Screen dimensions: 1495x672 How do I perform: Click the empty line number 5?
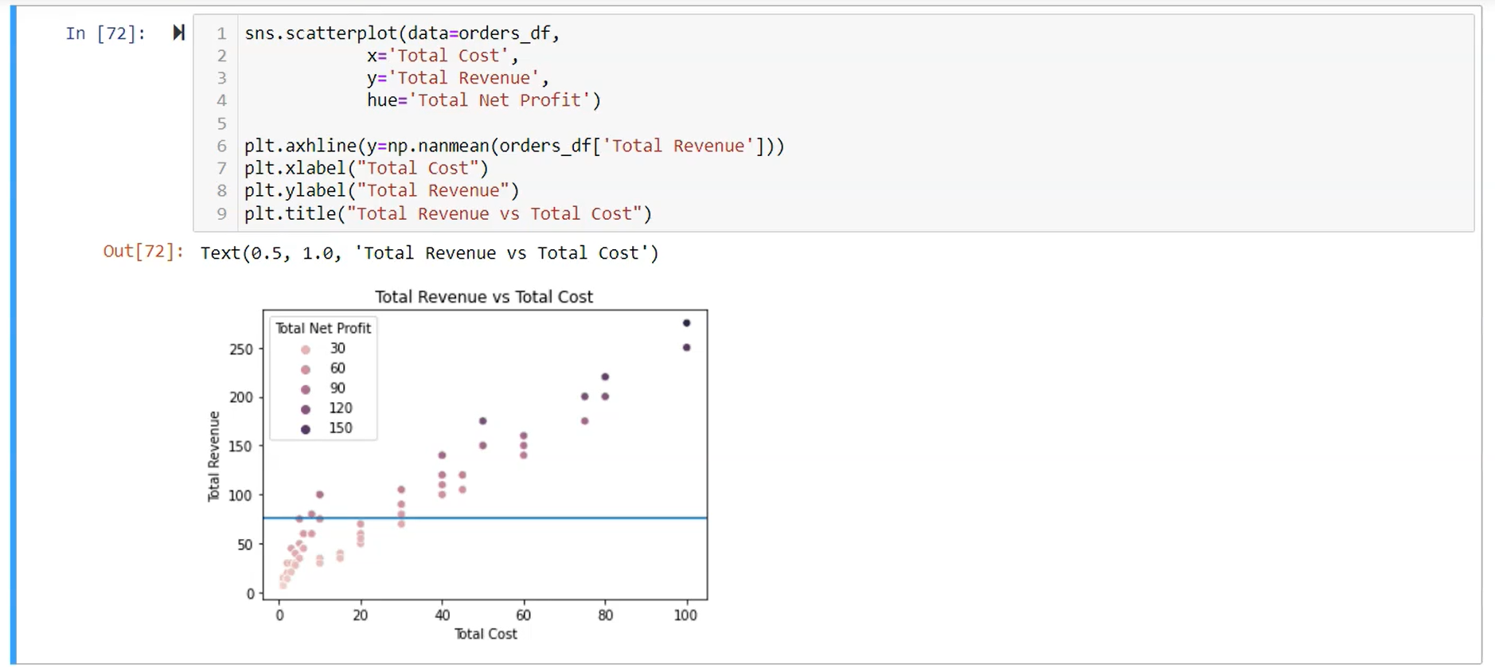[x=222, y=123]
